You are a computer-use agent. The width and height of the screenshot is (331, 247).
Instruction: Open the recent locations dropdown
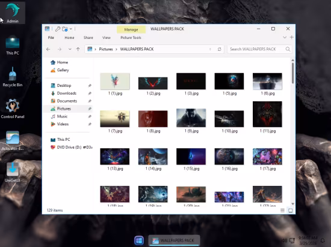point(70,49)
